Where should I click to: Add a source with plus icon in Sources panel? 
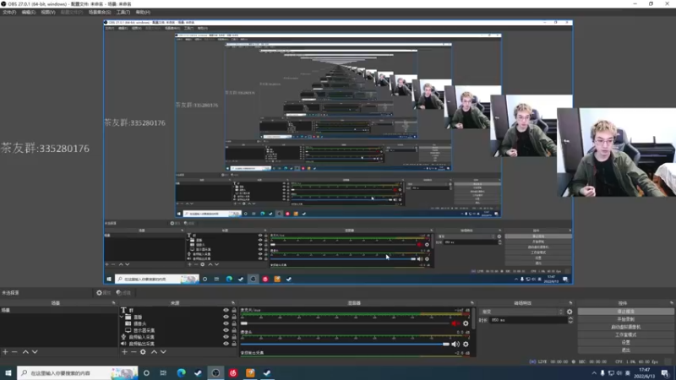tap(124, 352)
